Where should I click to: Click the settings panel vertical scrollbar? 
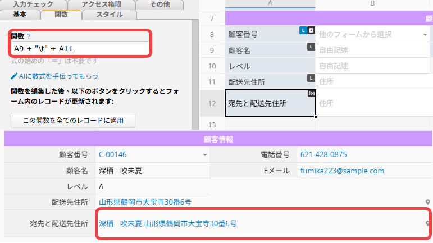195,75
